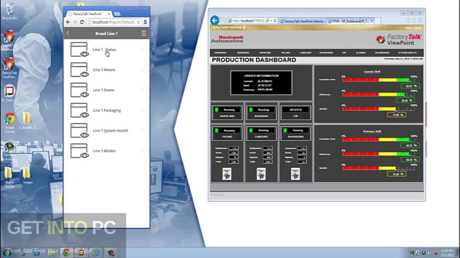Viewport: 460px width, 258px height.
Task: Select ALARMS in dashboard navigation bar
Action: [361, 53]
